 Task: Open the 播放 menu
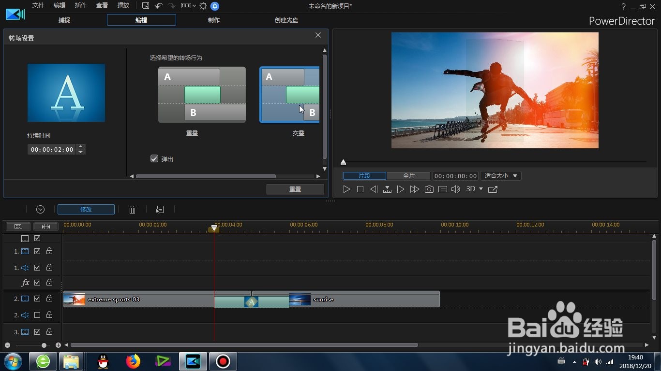123,5
